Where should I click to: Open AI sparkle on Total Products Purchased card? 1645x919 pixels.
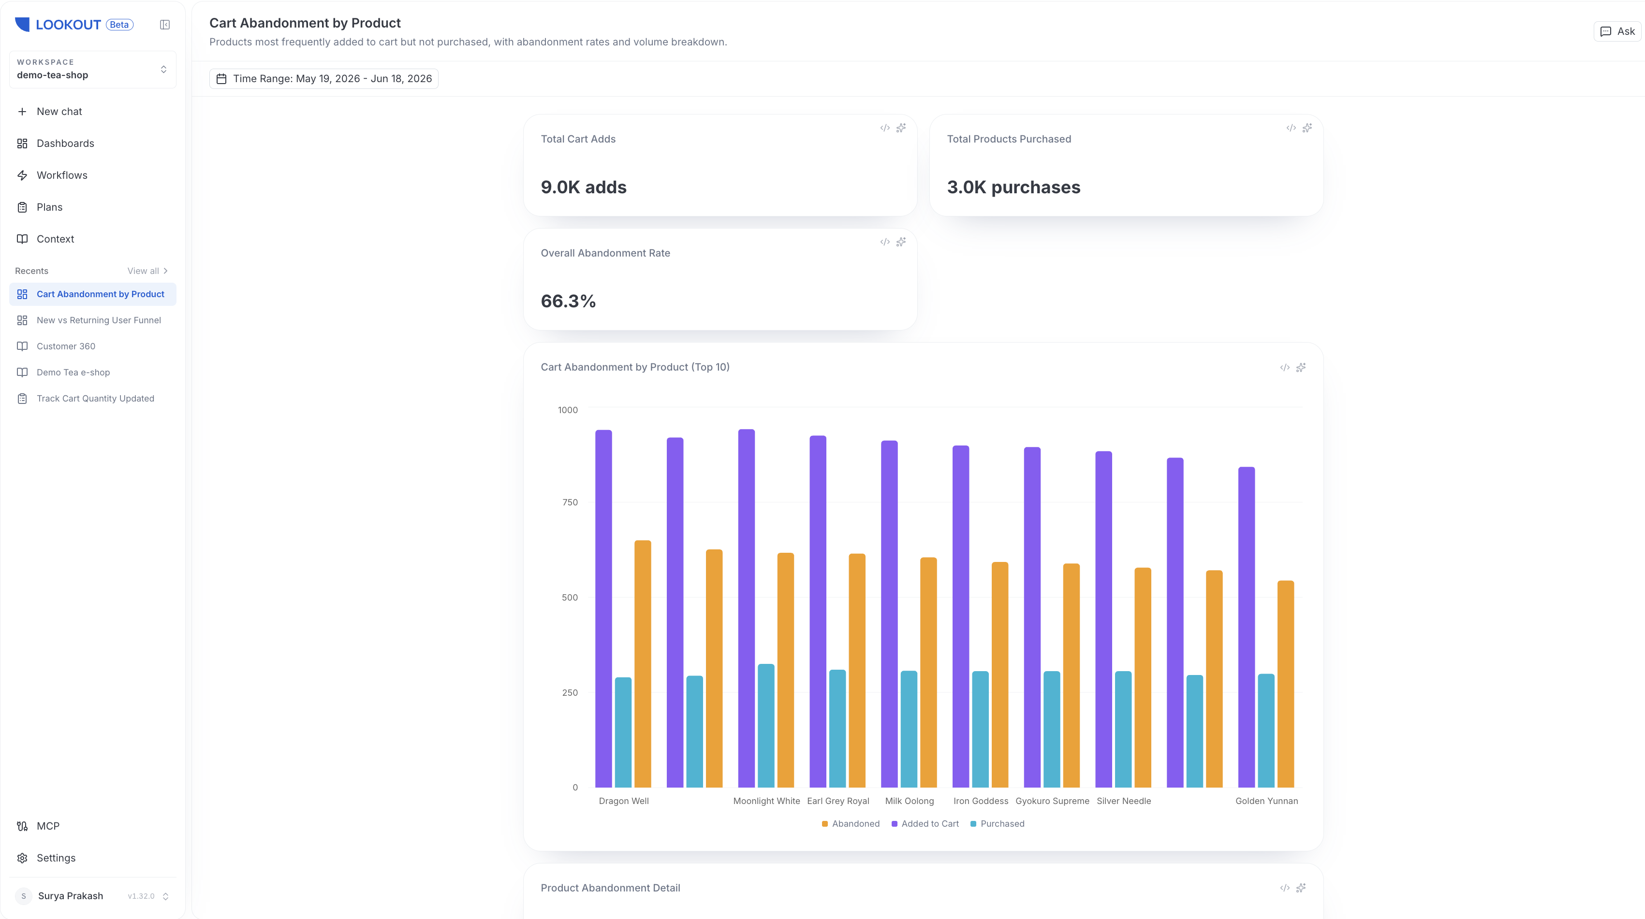point(1307,128)
